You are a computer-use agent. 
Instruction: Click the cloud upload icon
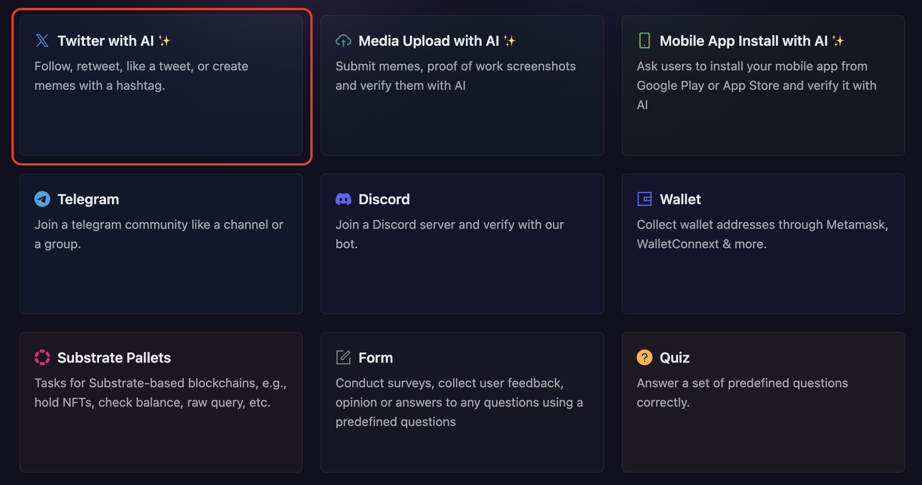tap(343, 40)
